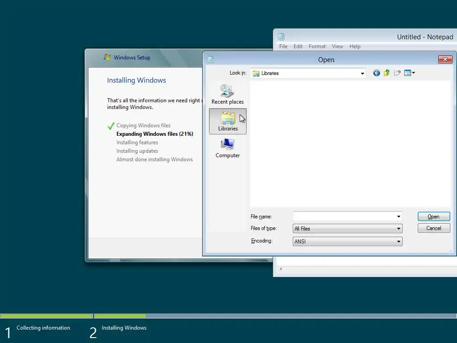This screenshot has height=343, width=457.
Task: Click the 'Encoding:' label
Action: 262,241
